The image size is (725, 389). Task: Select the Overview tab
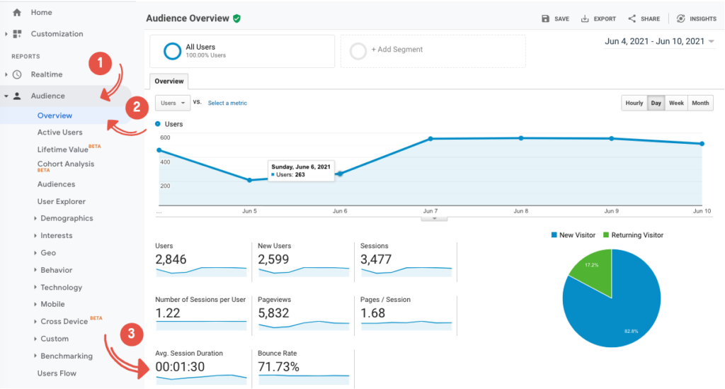point(169,81)
